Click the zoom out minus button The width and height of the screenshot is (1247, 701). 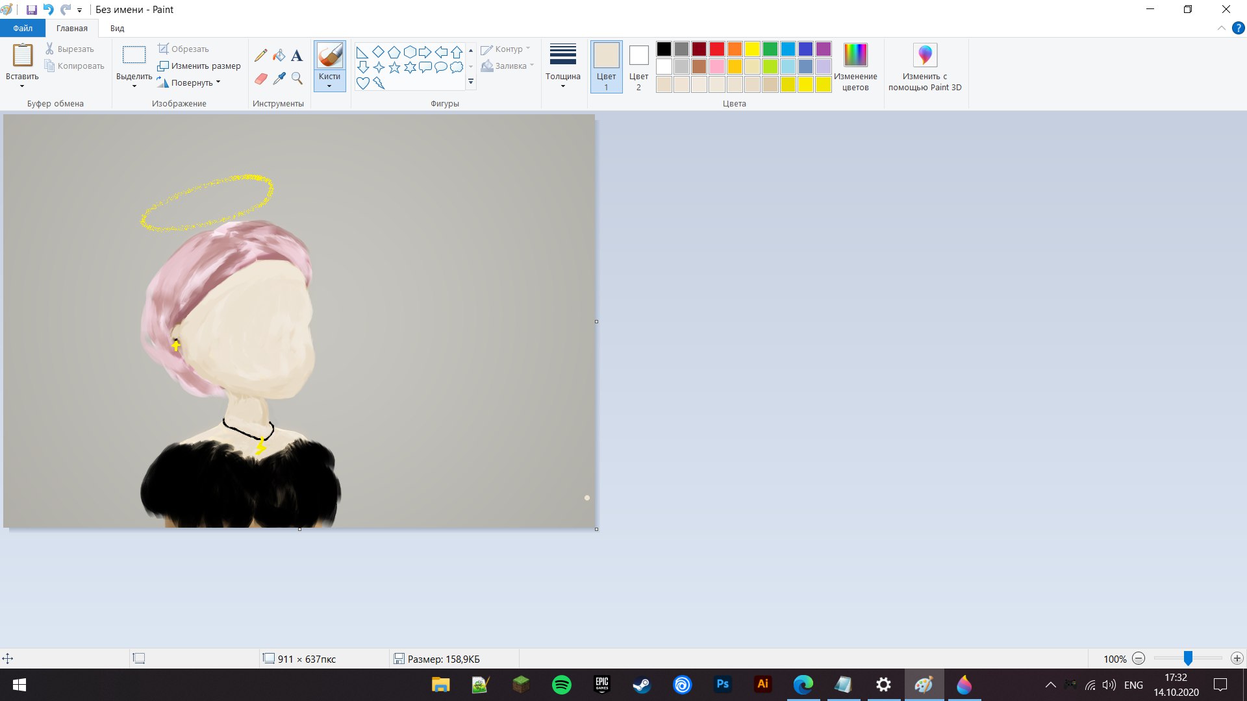tap(1139, 658)
